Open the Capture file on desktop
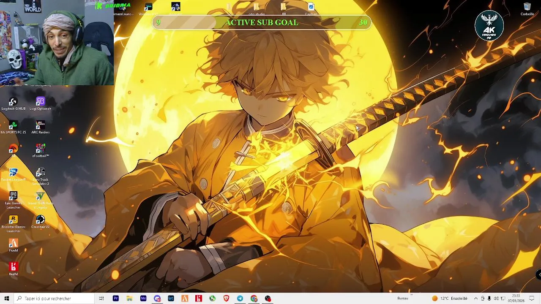541x304 pixels. pos(311,9)
